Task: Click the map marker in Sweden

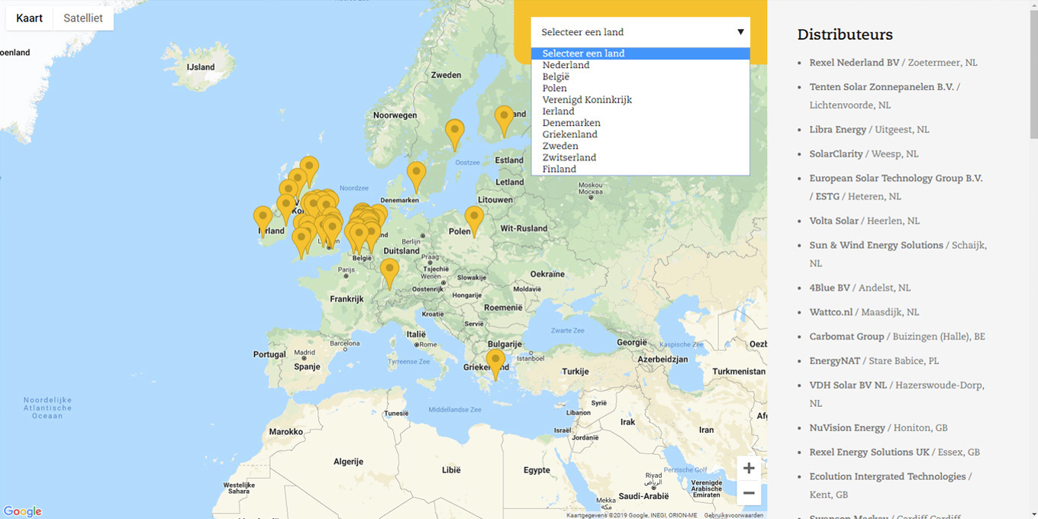Action: tap(454, 132)
